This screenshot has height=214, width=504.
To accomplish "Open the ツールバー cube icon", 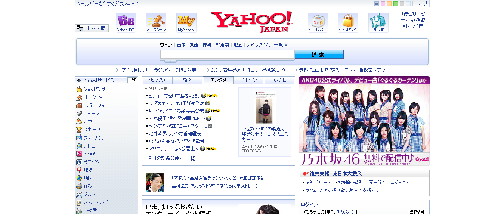I will [318, 23].
